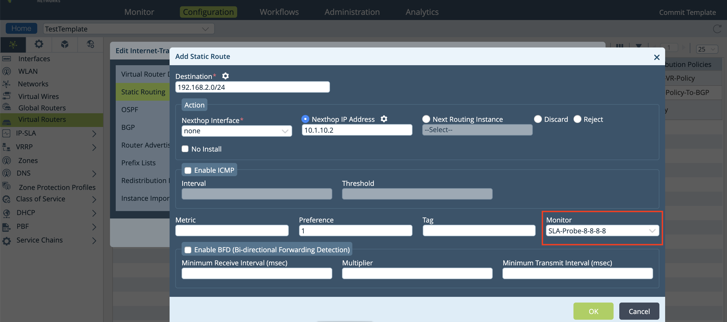Click the gear icon beside Destination label
This screenshot has width=727, height=322.
225,76
